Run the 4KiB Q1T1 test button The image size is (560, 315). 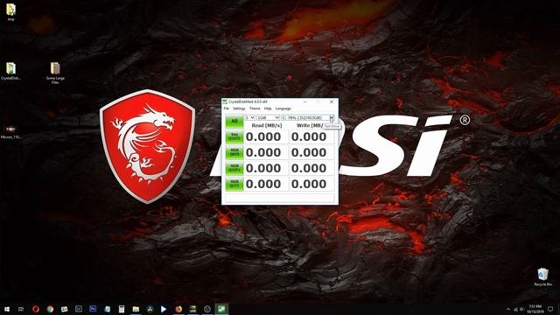click(234, 184)
